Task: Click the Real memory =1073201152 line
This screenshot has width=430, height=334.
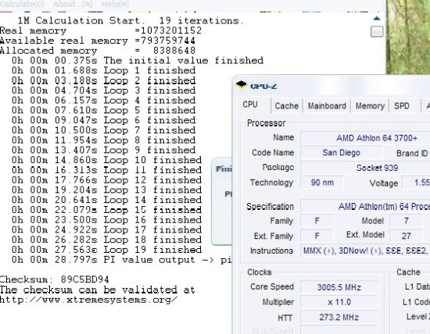Action: pyautogui.click(x=101, y=30)
